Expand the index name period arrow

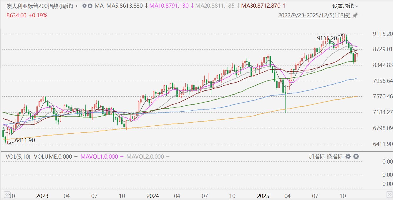tap(77, 6)
